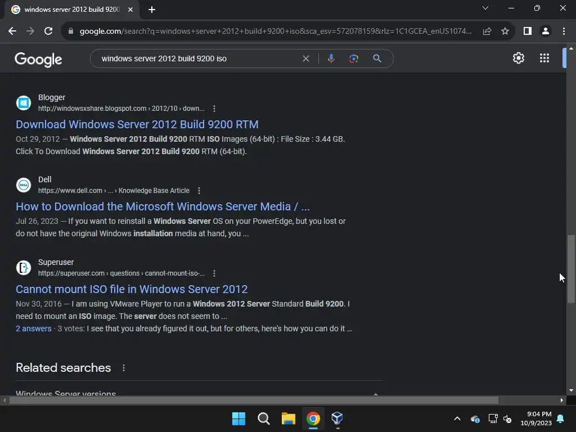
Task: Click the Chrome address bar URL
Action: (x=276, y=31)
